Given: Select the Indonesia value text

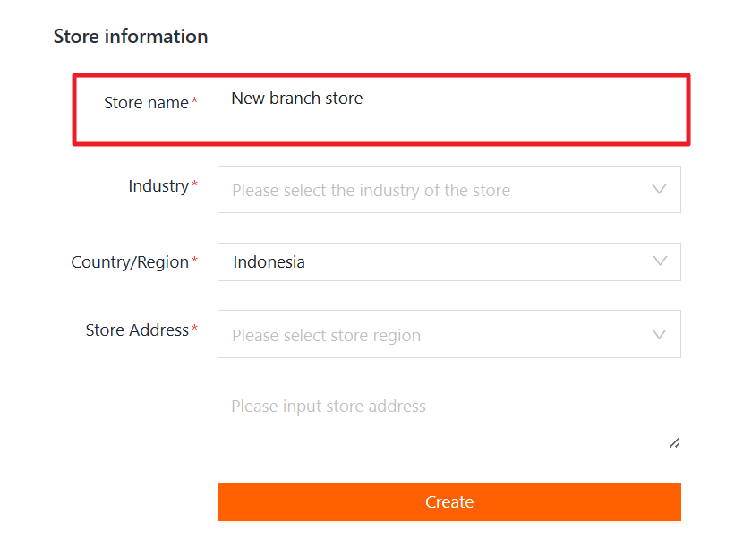Looking at the screenshot, I should [x=269, y=262].
